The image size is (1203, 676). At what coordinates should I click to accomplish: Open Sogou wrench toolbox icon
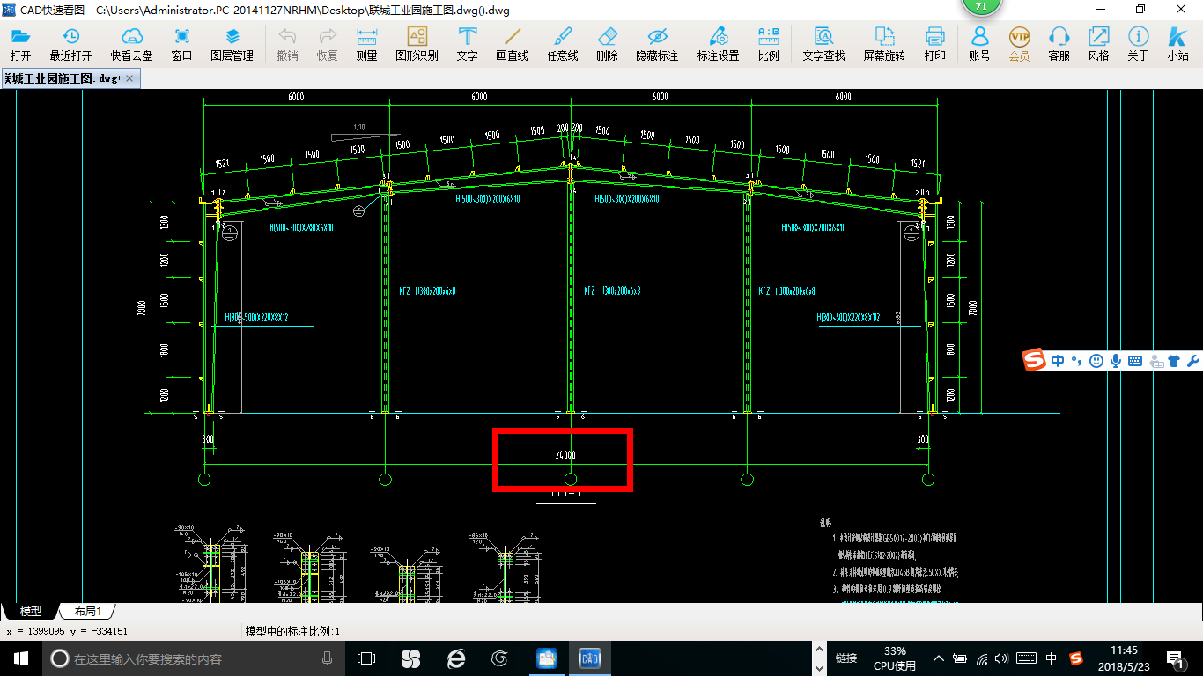click(x=1193, y=361)
